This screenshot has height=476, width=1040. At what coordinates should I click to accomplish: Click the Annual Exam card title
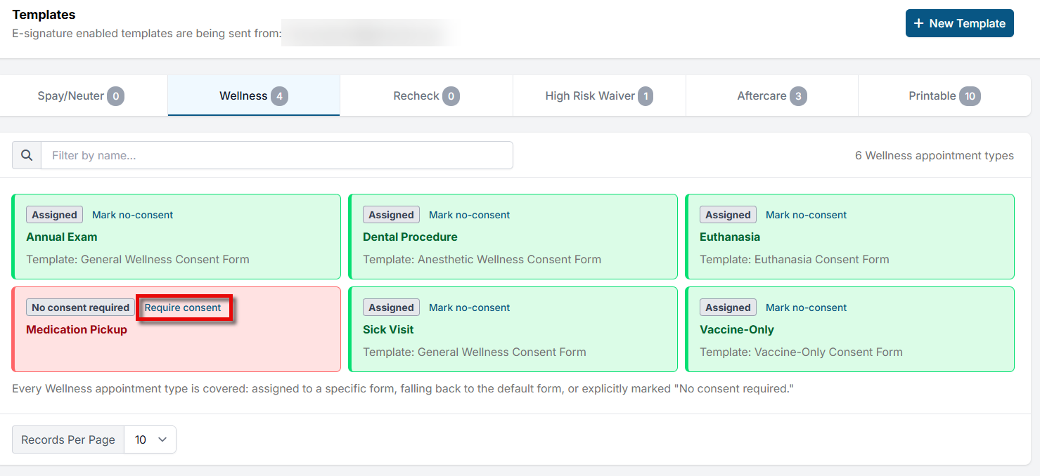62,237
